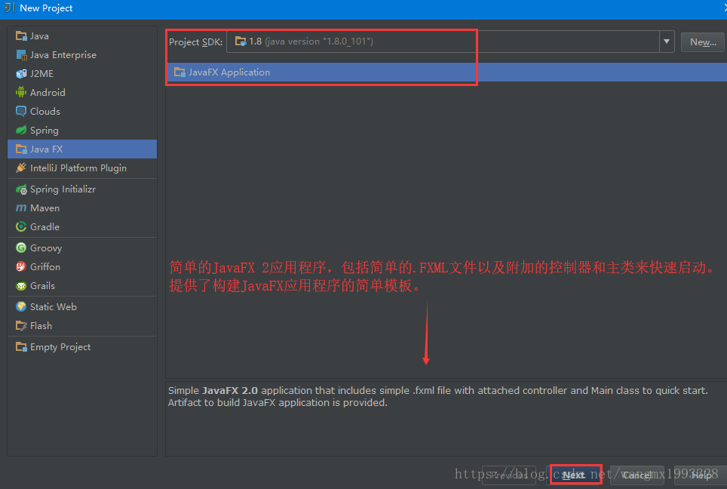This screenshot has height=489, width=727.
Task: Click the Maven m icon
Action: pos(21,208)
